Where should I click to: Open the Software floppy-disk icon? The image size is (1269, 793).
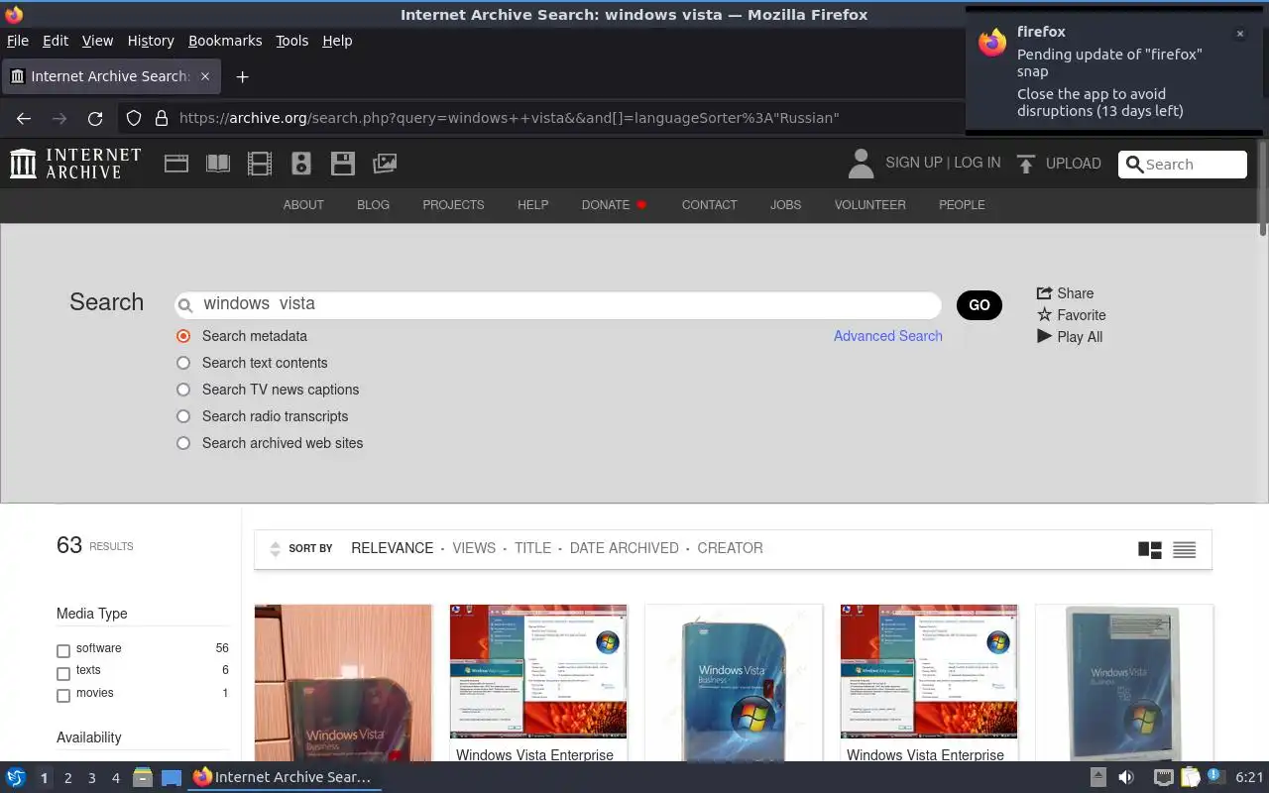coord(343,164)
